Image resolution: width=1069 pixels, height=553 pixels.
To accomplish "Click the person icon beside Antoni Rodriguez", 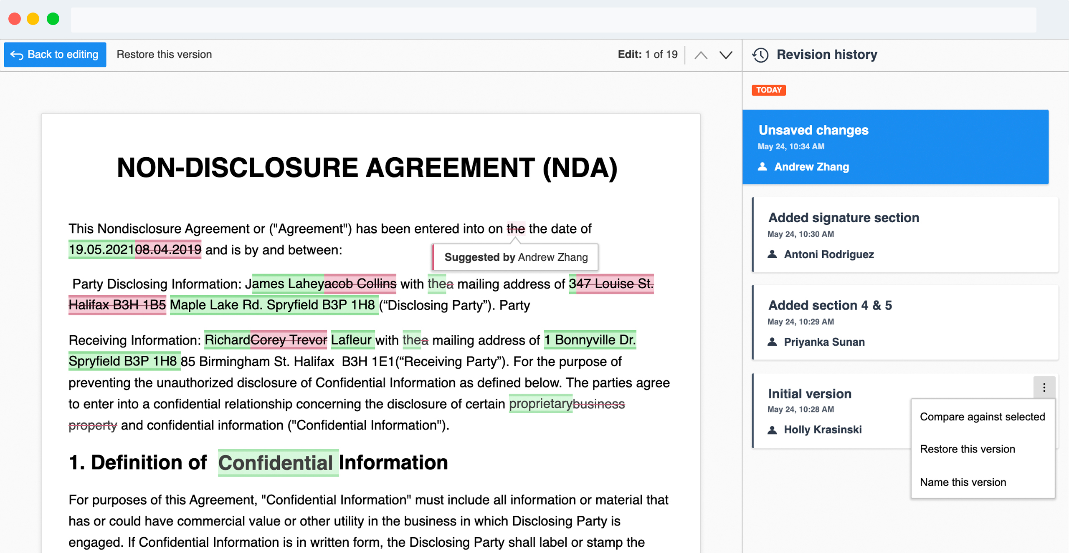I will pos(772,254).
